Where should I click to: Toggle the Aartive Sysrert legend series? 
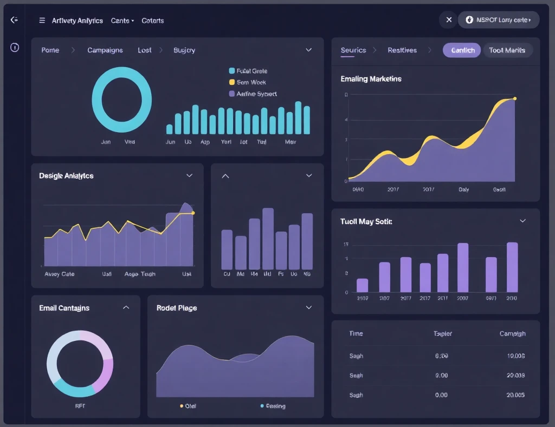pyautogui.click(x=253, y=94)
